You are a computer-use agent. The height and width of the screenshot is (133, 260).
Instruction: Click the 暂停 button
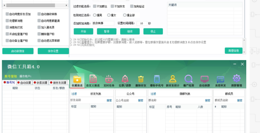coord(107,31)
